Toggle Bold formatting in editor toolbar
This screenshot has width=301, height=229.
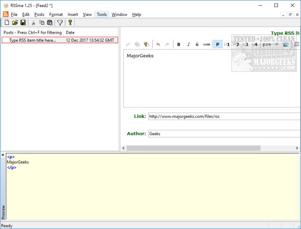[x=179, y=44]
